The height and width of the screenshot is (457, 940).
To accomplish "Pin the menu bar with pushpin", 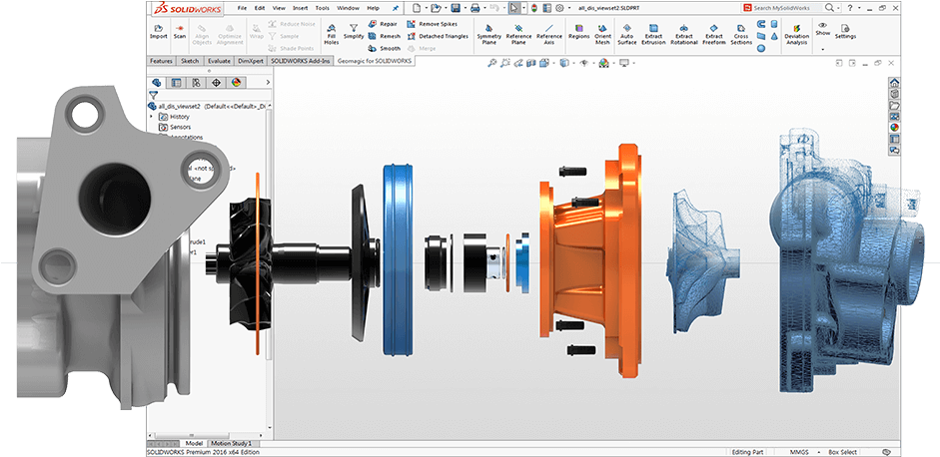I will (395, 8).
